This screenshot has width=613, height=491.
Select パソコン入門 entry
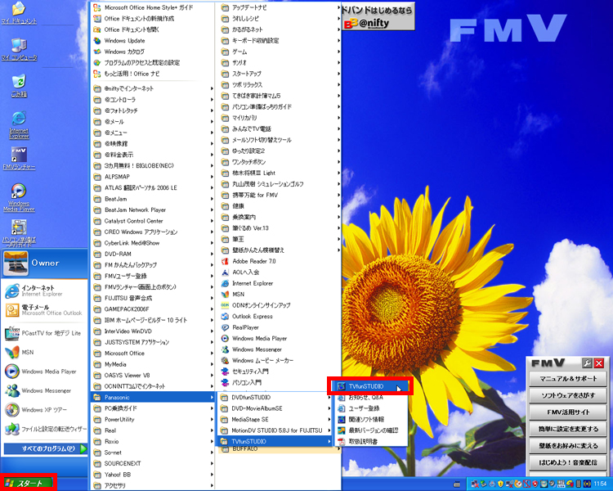[x=280, y=382]
